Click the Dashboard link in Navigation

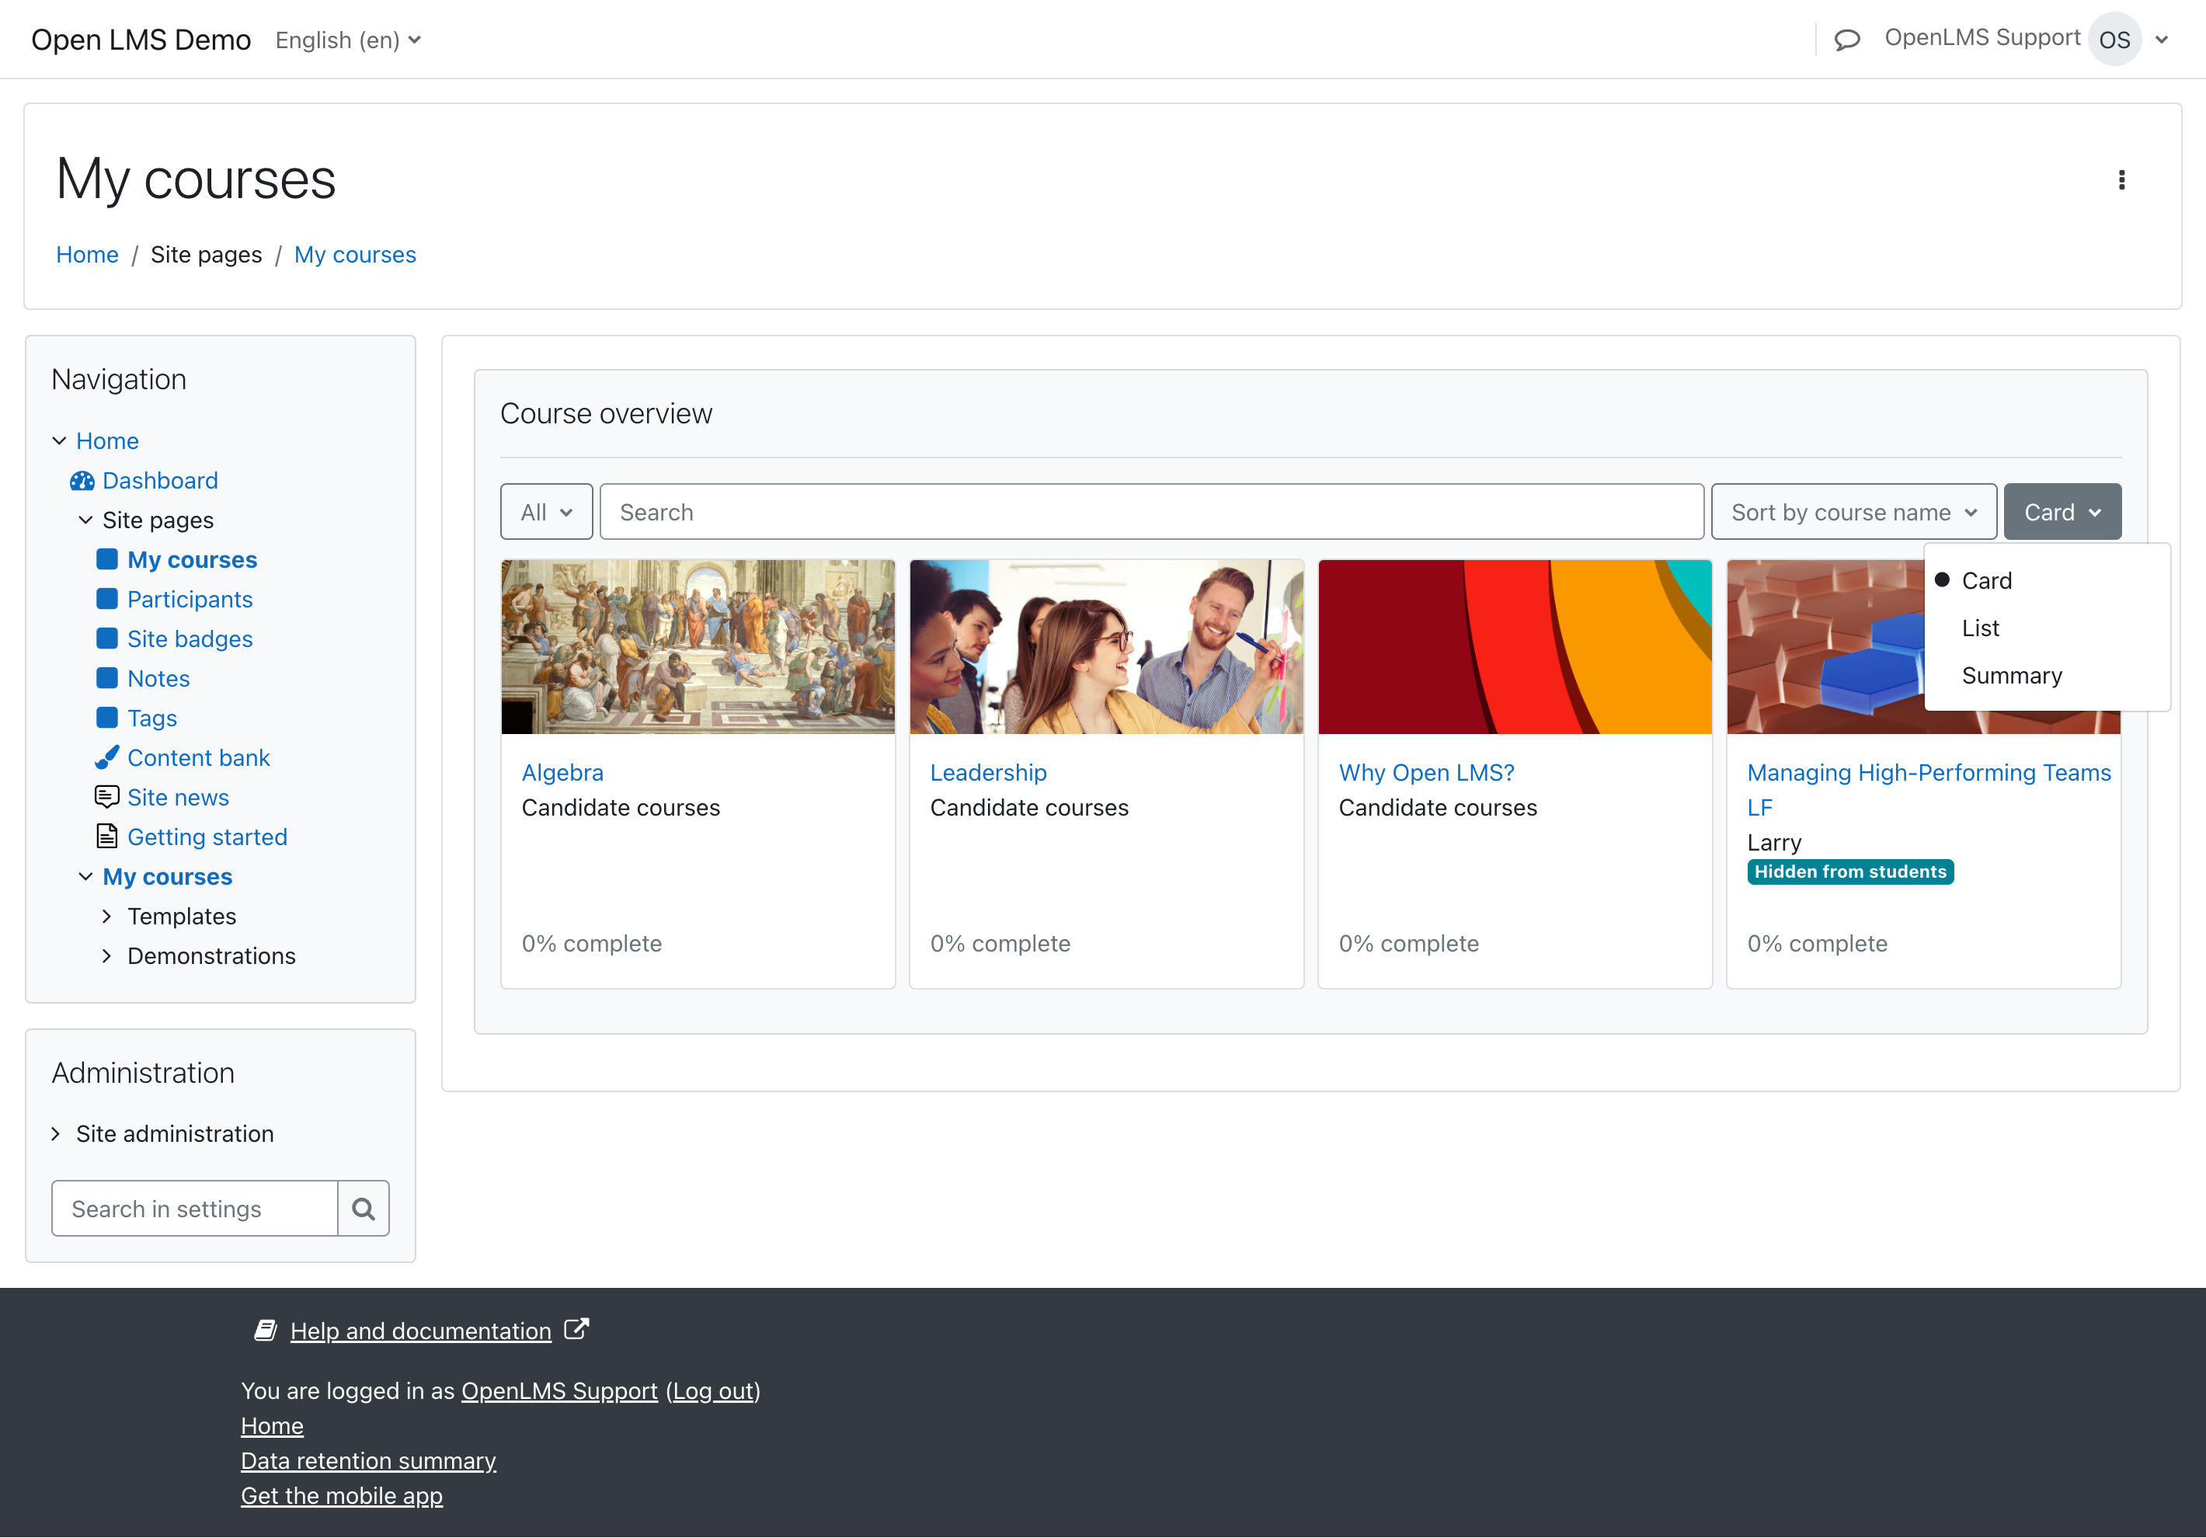point(161,480)
